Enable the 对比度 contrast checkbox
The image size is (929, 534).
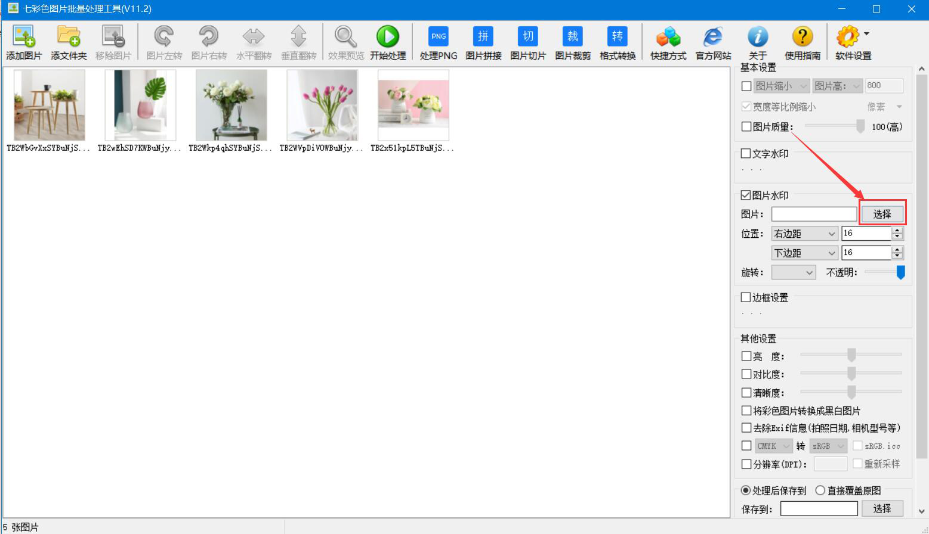[x=746, y=374]
